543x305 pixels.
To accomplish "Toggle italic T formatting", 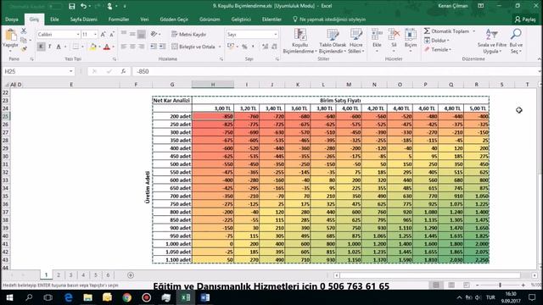I will tap(49, 47).
